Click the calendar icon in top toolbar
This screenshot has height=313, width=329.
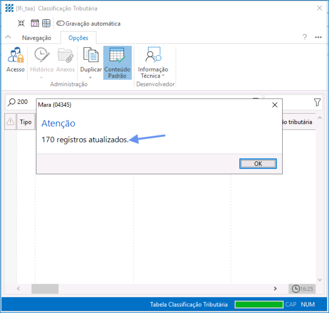coord(35,24)
